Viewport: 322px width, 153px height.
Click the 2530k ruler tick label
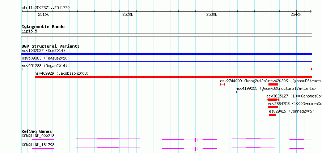[212, 15]
